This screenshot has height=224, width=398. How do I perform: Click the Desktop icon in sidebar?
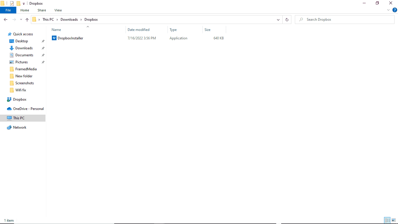pyautogui.click(x=12, y=41)
